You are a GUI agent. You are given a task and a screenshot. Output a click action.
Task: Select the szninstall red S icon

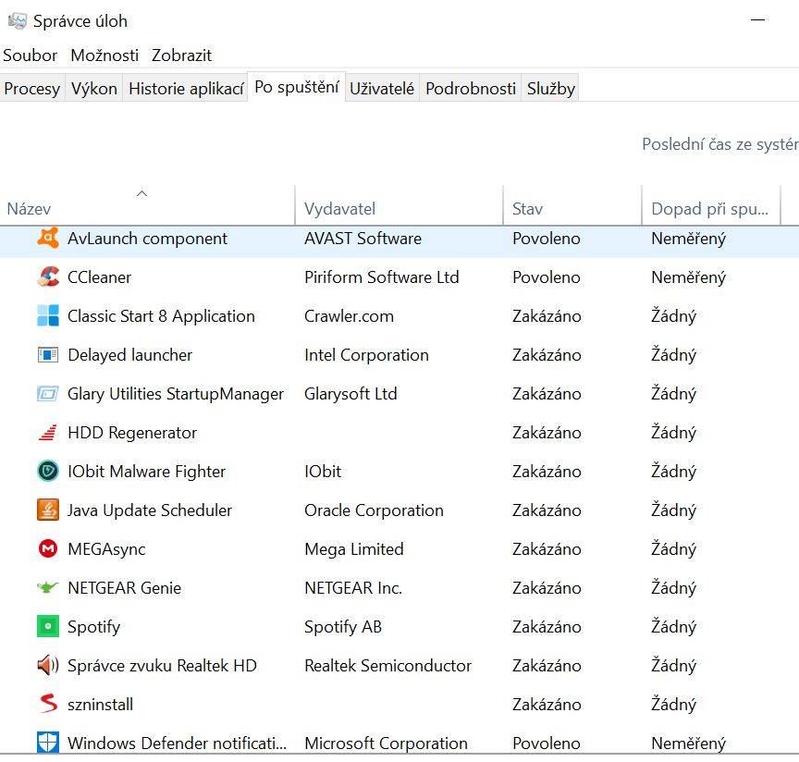click(48, 704)
